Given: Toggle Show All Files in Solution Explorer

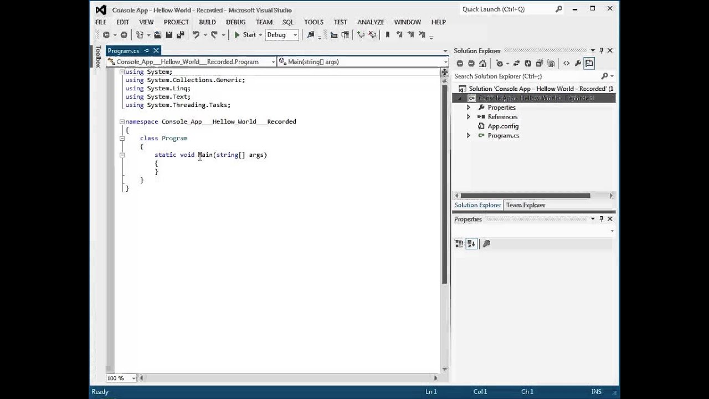Looking at the screenshot, I should (551, 63).
